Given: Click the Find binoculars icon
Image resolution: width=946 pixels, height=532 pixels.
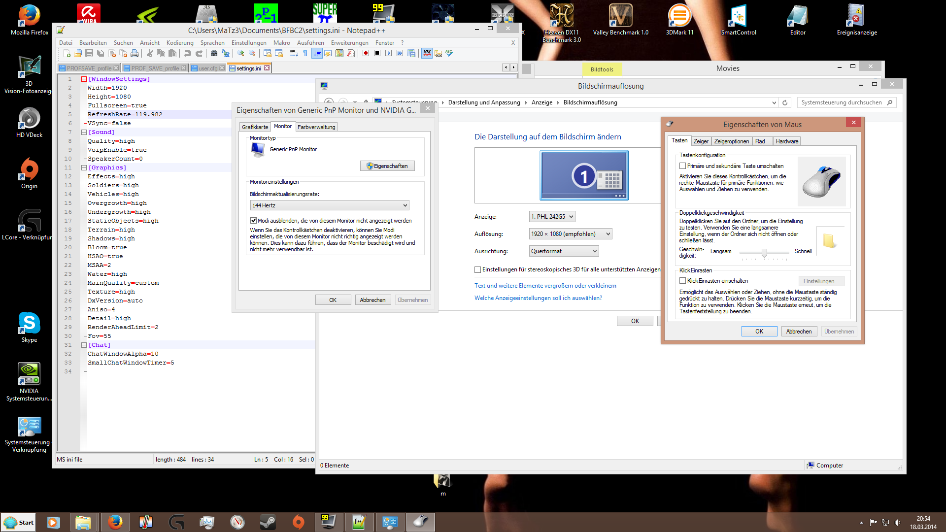Looking at the screenshot, I should 214,53.
